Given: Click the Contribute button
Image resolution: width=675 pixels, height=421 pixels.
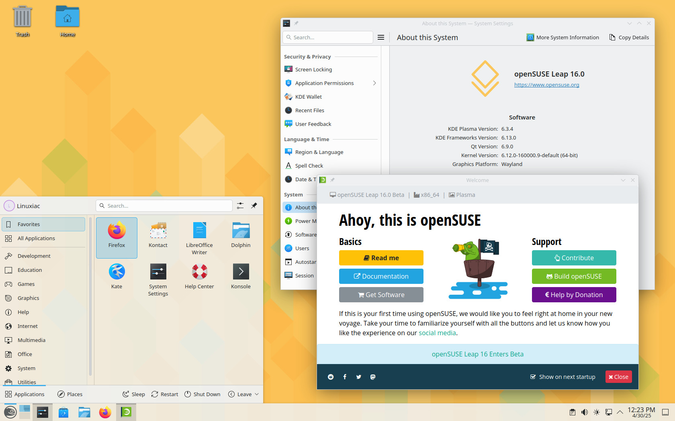Looking at the screenshot, I should tap(574, 258).
